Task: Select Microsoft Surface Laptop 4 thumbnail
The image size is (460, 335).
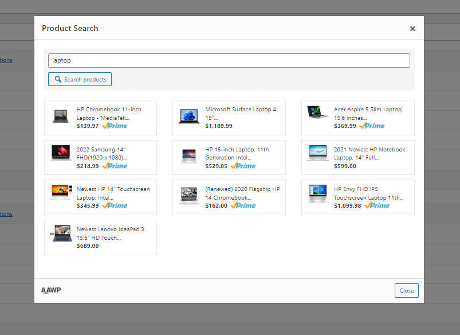Action: coord(189,116)
